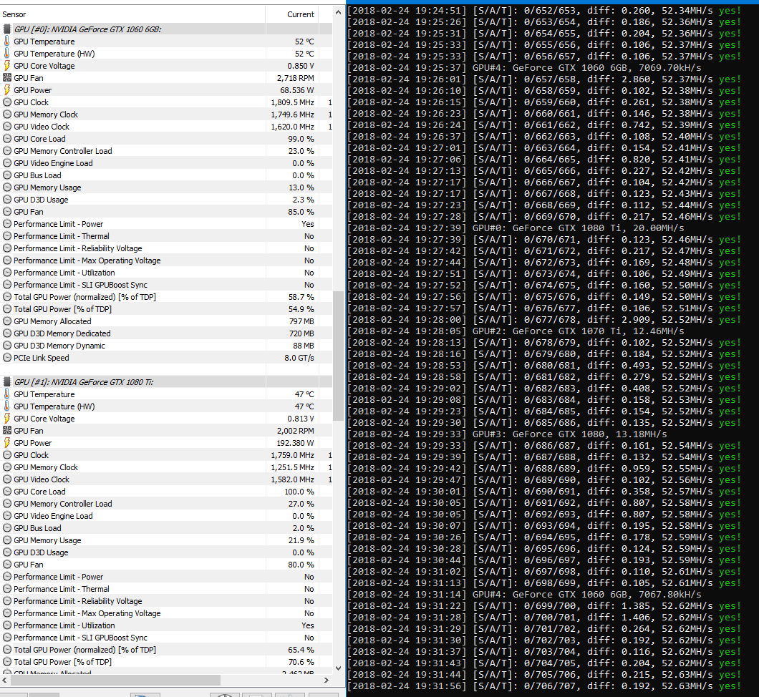Image resolution: width=759 pixels, height=697 pixels.
Task: Select the '58.7 %' normalized Total GPU Power value
Action: coord(301,297)
